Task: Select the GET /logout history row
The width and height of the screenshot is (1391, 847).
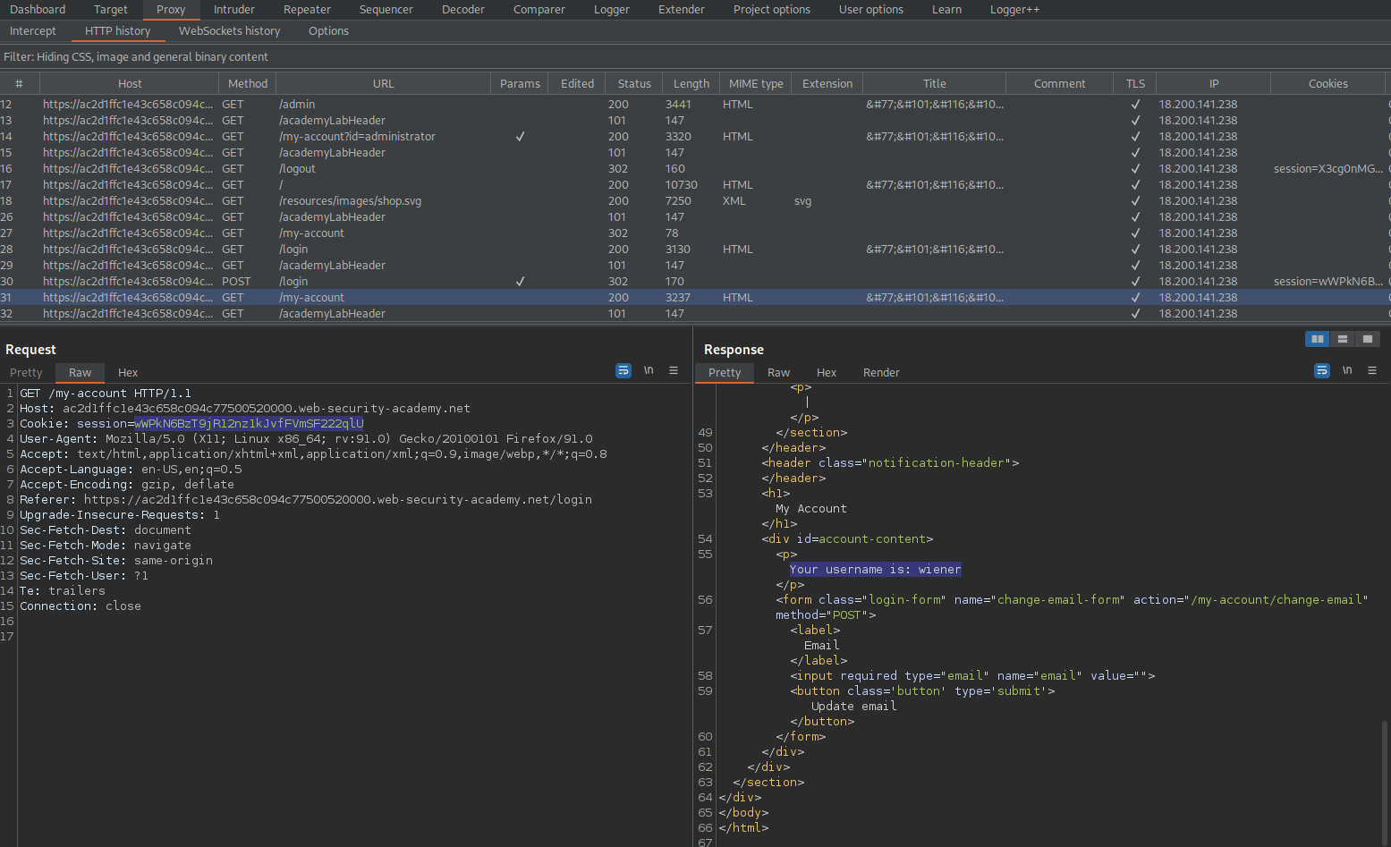Action: (695, 169)
